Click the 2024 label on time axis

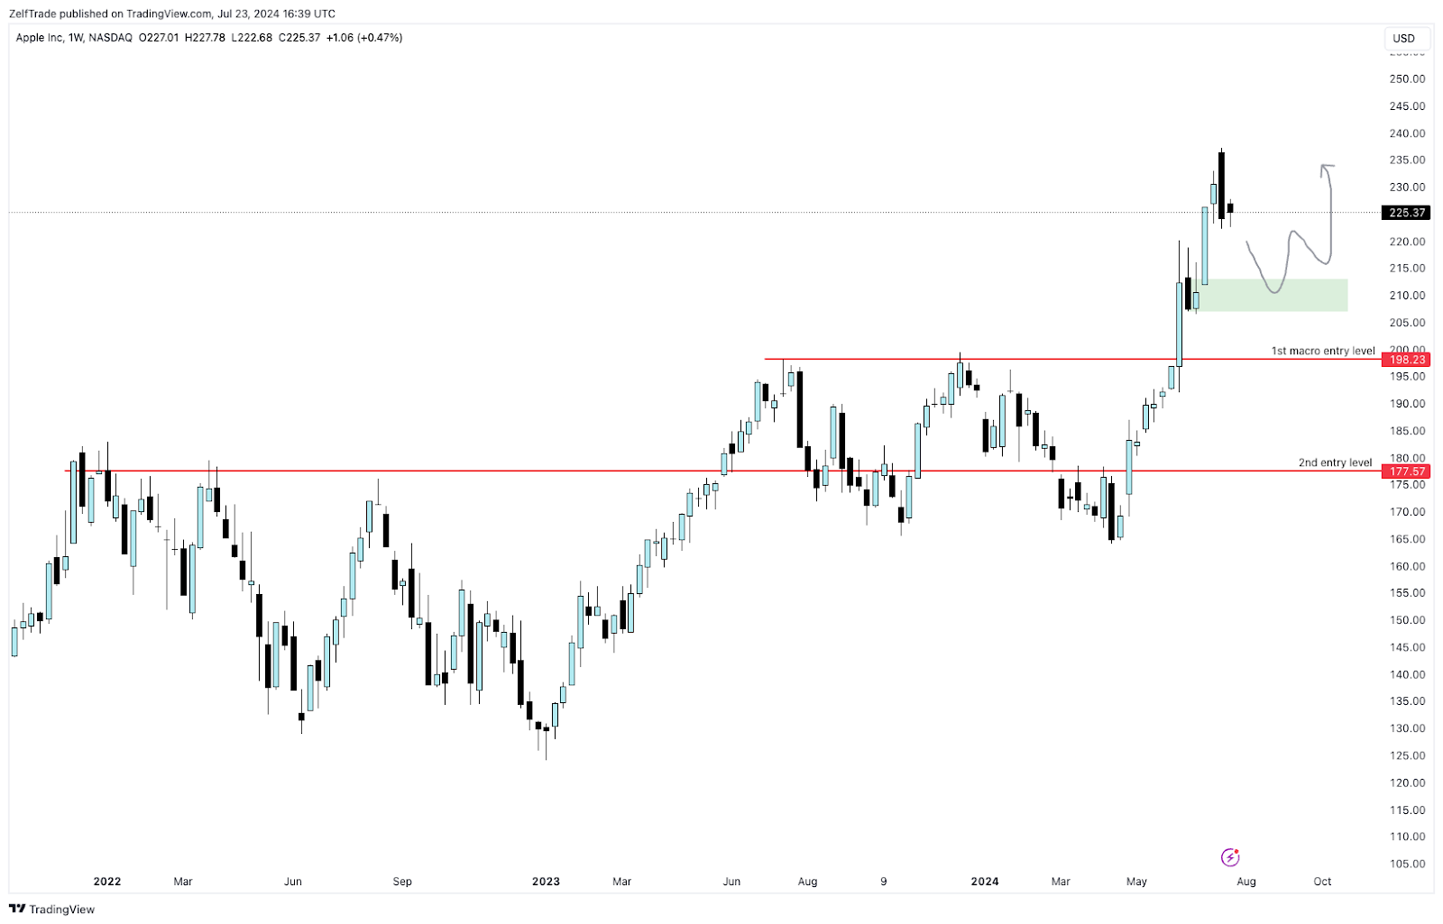point(984,882)
